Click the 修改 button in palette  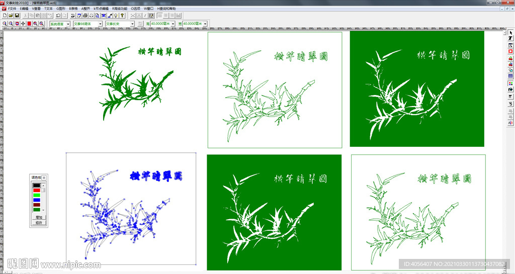38,222
